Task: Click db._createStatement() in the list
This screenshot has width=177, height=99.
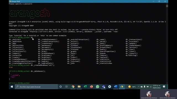Action: pyautogui.click(x=48, y=40)
